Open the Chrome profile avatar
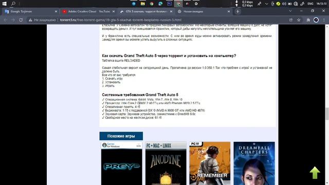Image resolution: width=329 pixels, height=185 pixels. pos(316,20)
